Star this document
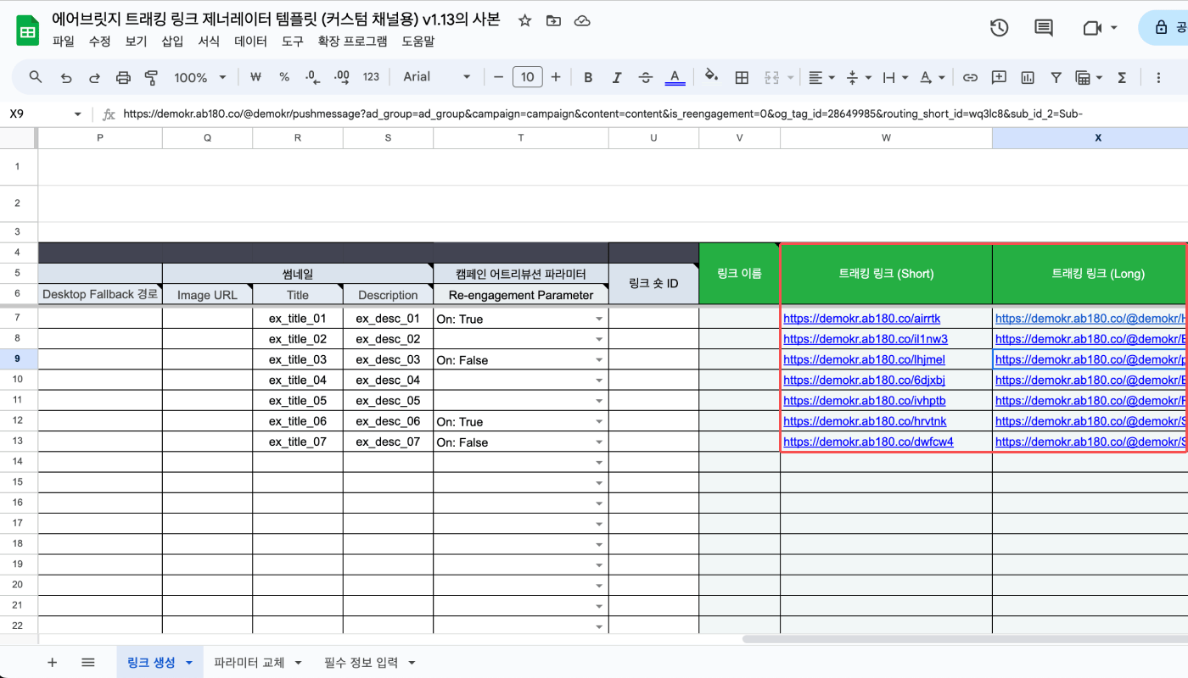The width and height of the screenshot is (1188, 678). [x=525, y=20]
